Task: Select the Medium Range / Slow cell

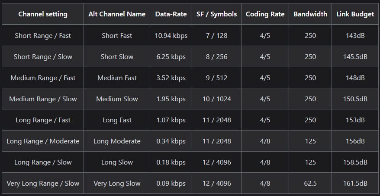Action: point(43,99)
